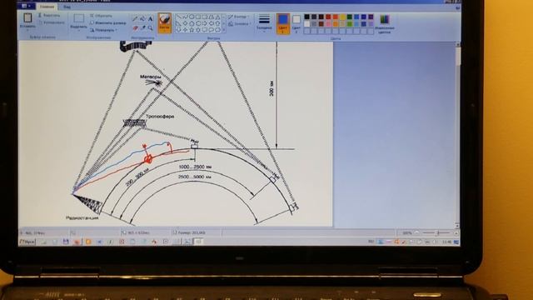Click scrollbar down arrow at canvas bottom right
The height and width of the screenshot is (300, 533).
pos(457,225)
